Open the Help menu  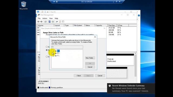tap(56, 18)
